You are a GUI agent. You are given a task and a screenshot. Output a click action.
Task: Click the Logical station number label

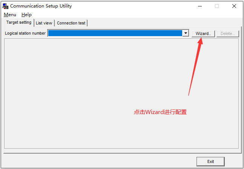click(x=25, y=33)
